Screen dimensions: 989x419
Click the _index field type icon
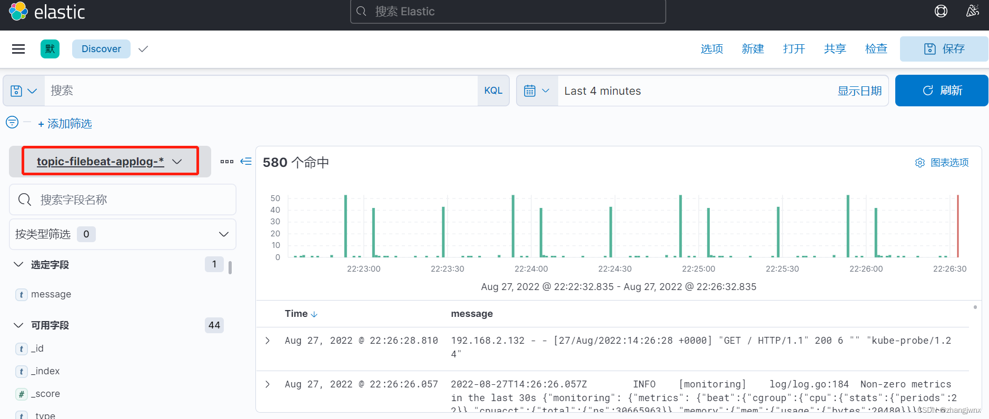pos(21,372)
